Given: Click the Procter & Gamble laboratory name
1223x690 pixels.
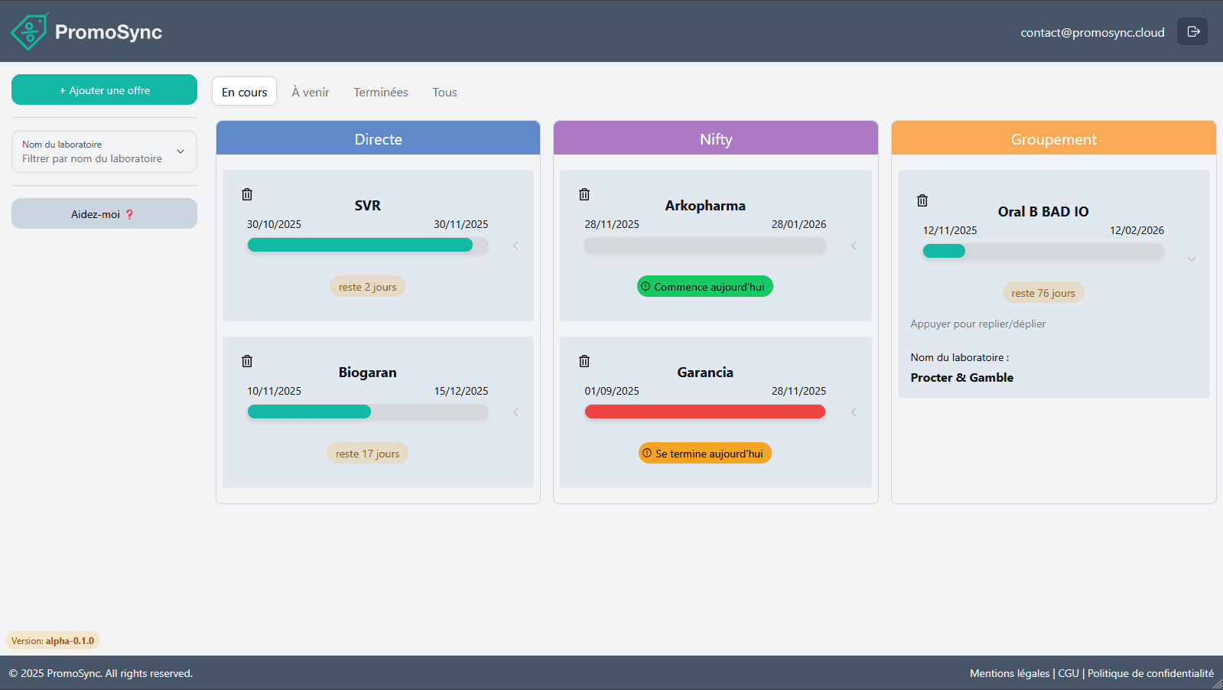Looking at the screenshot, I should pos(961,377).
